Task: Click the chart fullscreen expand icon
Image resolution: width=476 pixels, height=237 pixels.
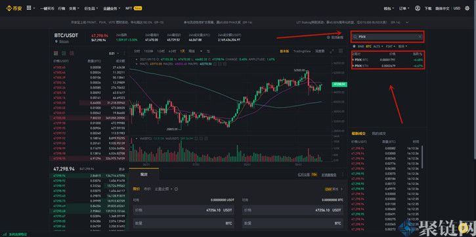Action: coord(332,51)
